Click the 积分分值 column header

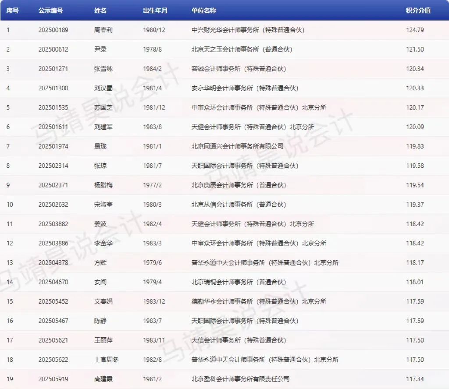pyautogui.click(x=418, y=11)
